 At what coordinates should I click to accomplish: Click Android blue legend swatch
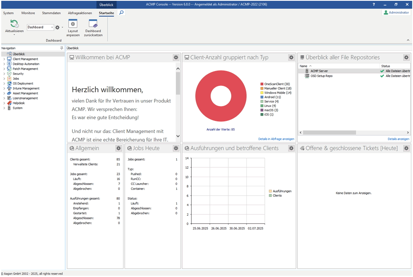(262, 97)
